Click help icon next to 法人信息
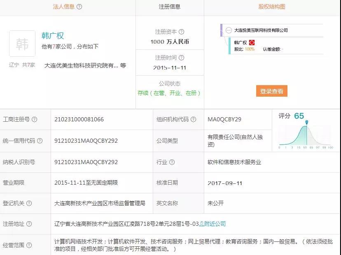The width and height of the screenshot is (341, 255). click(x=79, y=7)
